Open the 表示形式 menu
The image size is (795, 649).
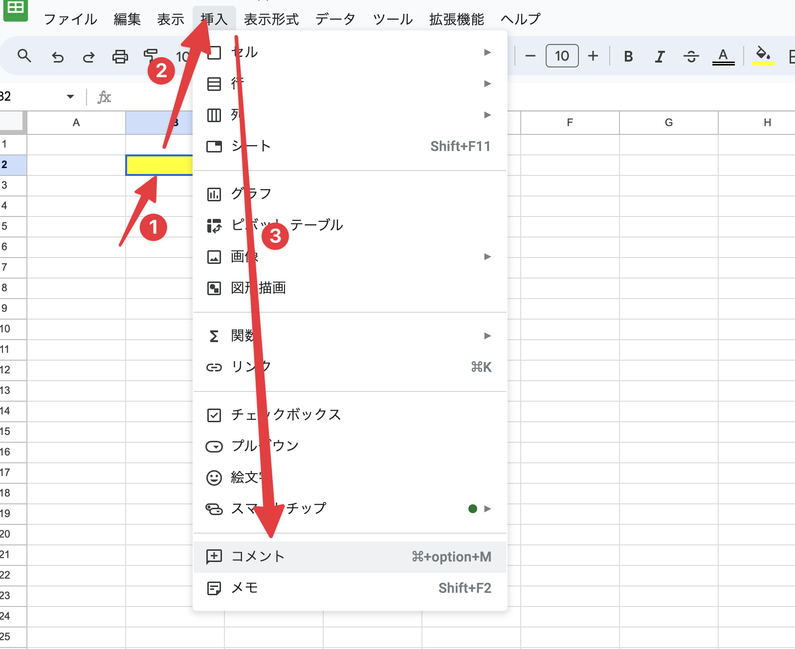click(271, 20)
